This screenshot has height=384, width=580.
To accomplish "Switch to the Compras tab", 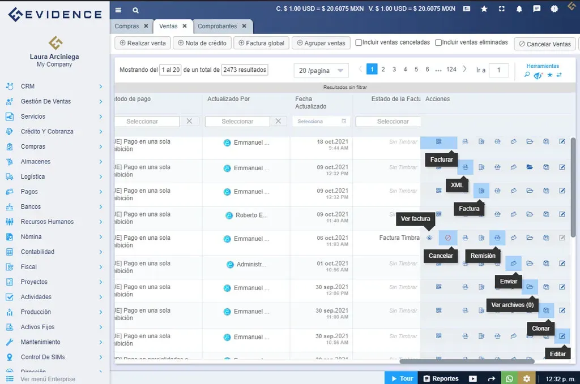I will (127, 26).
